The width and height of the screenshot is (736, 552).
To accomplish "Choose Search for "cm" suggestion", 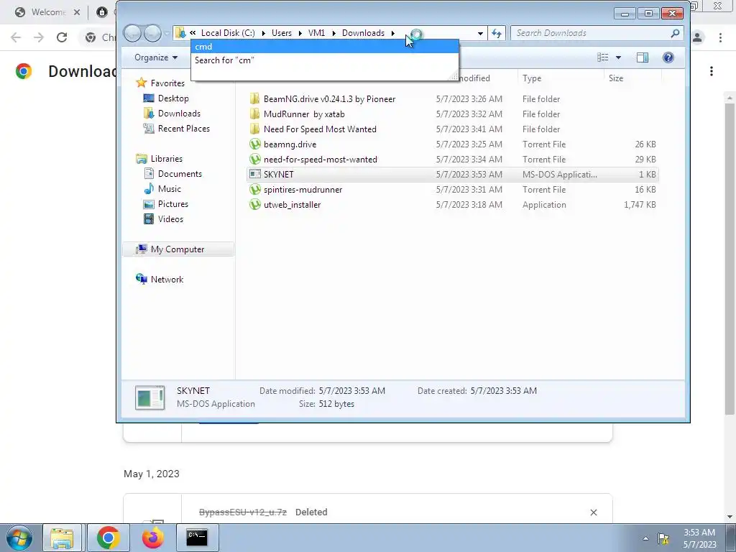I will click(324, 60).
